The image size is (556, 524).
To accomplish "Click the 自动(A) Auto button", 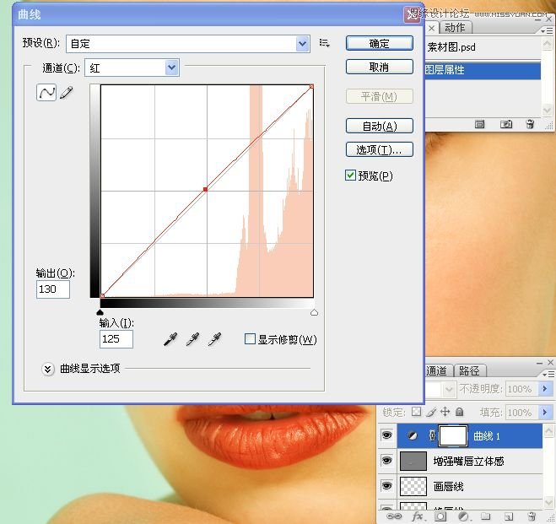I will [x=380, y=126].
